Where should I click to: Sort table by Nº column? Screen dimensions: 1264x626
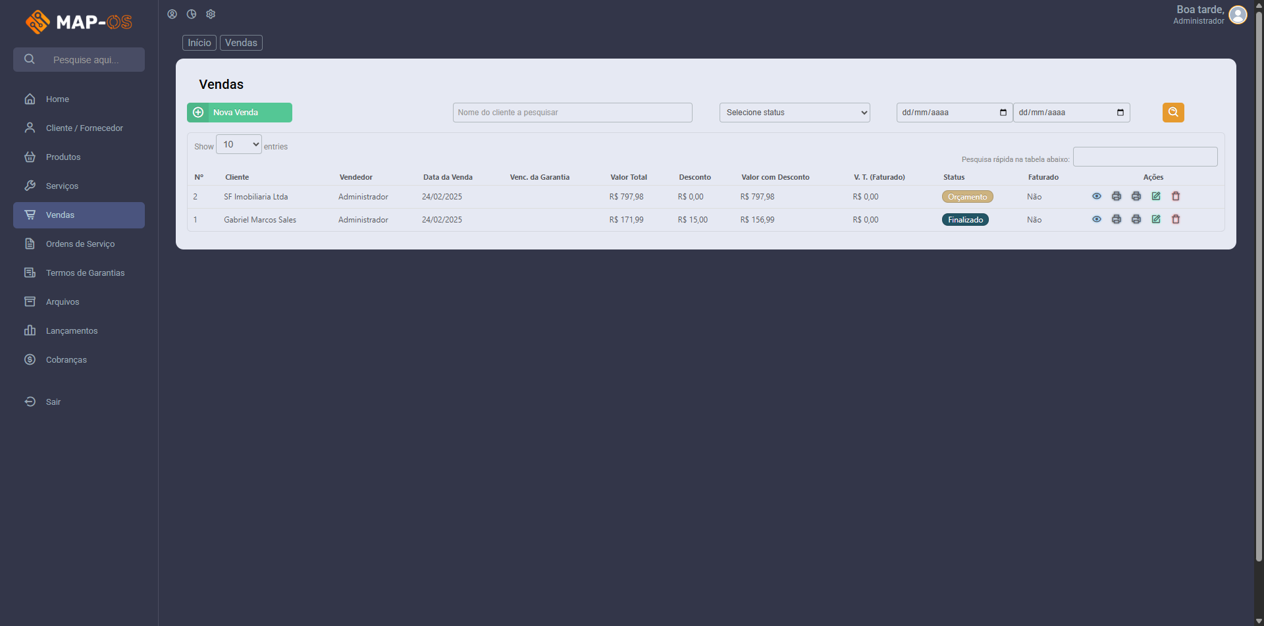199,177
